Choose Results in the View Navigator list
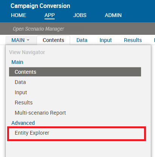Screen dimensions: 155x157 coord(24,103)
